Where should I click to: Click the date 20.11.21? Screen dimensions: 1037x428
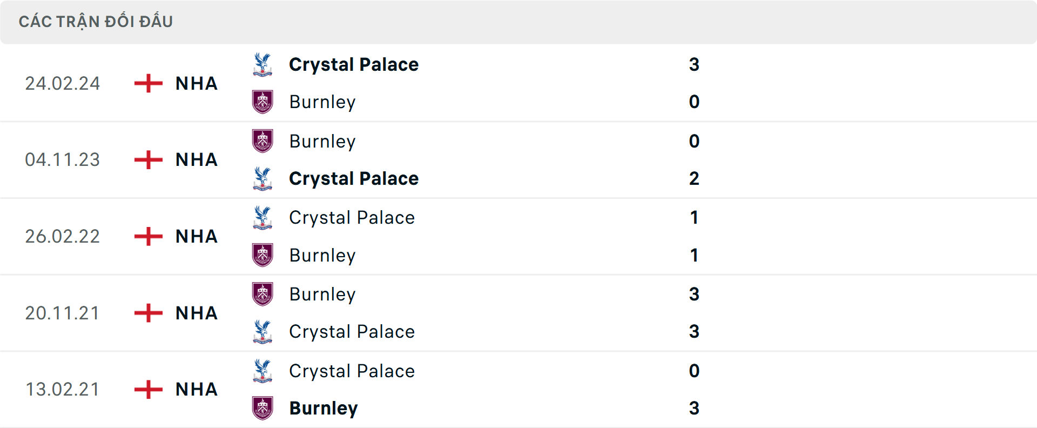tap(63, 313)
